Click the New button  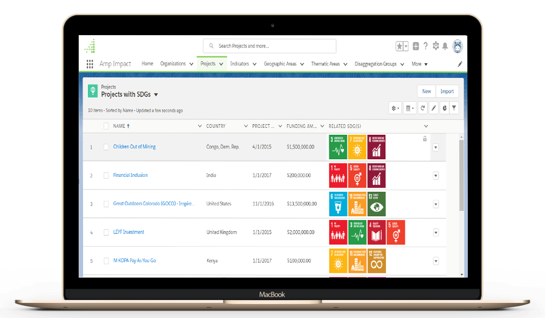tap(426, 91)
